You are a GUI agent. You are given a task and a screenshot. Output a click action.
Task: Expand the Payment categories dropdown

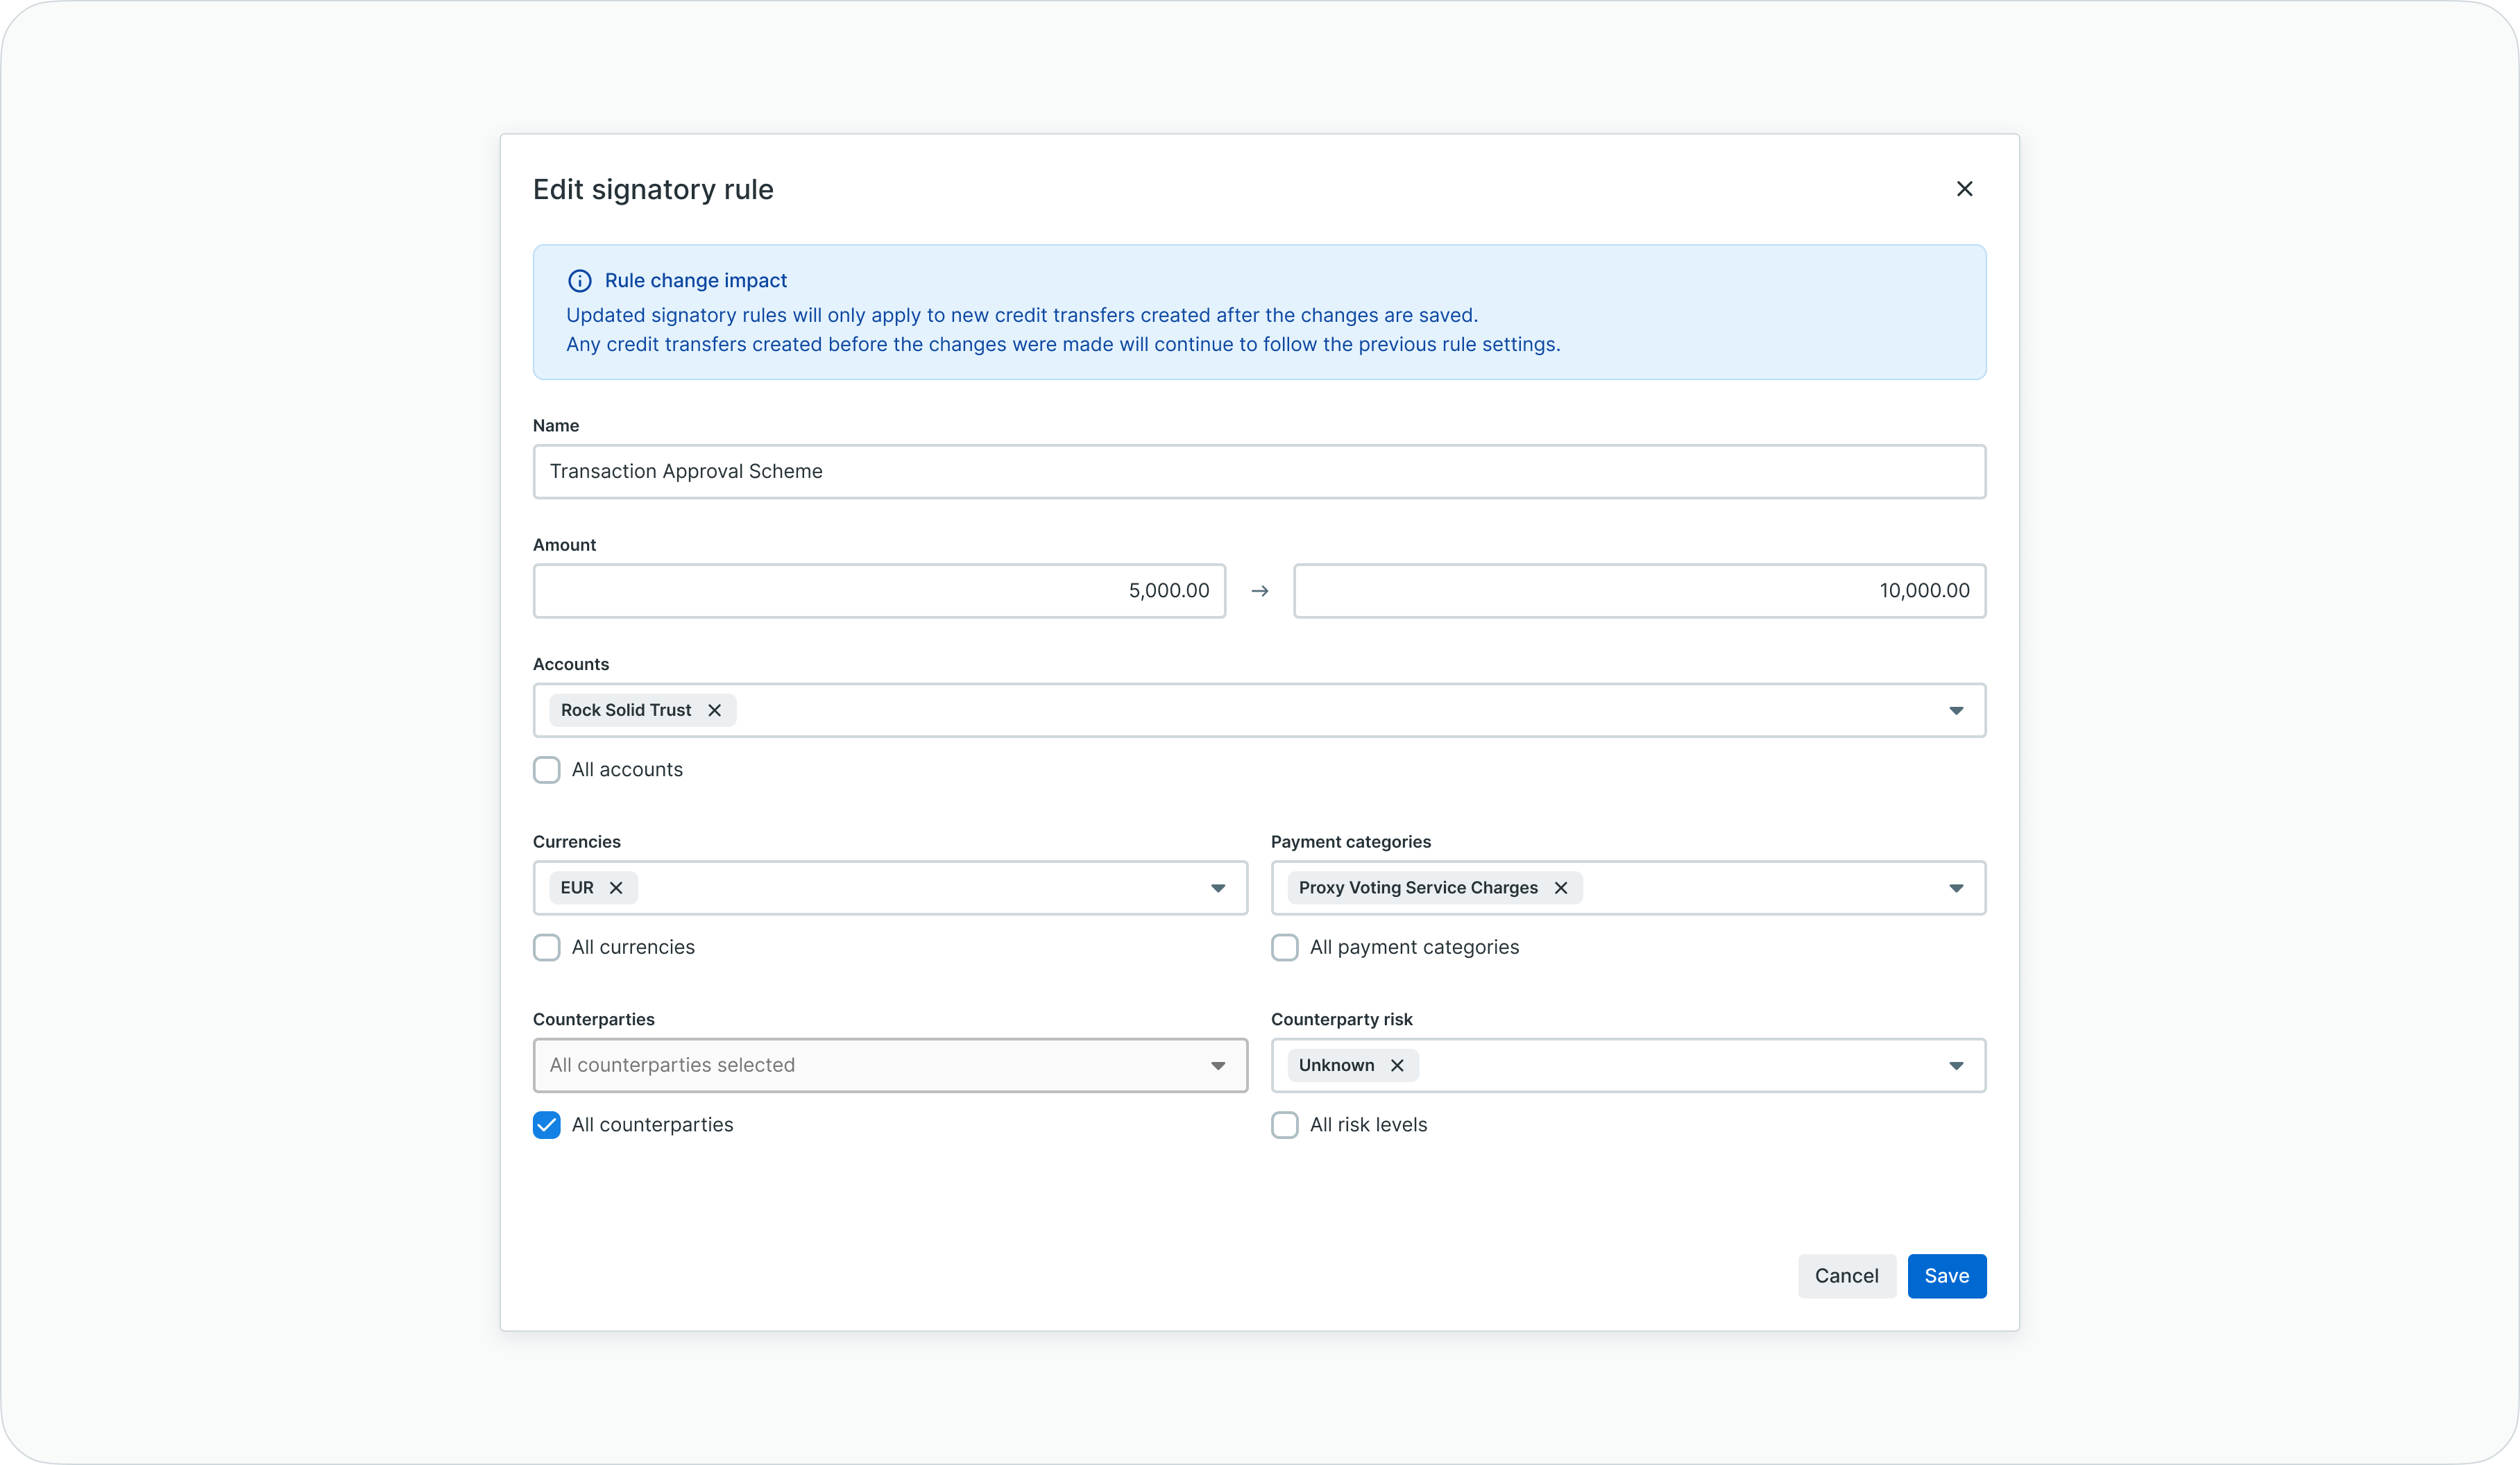click(1956, 888)
